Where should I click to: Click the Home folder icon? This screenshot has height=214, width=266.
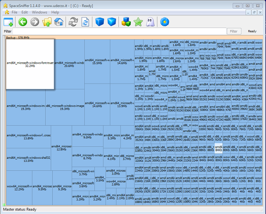59,22
